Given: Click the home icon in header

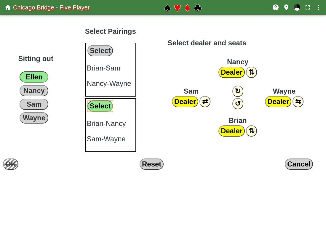Looking at the screenshot, I should 8,7.
